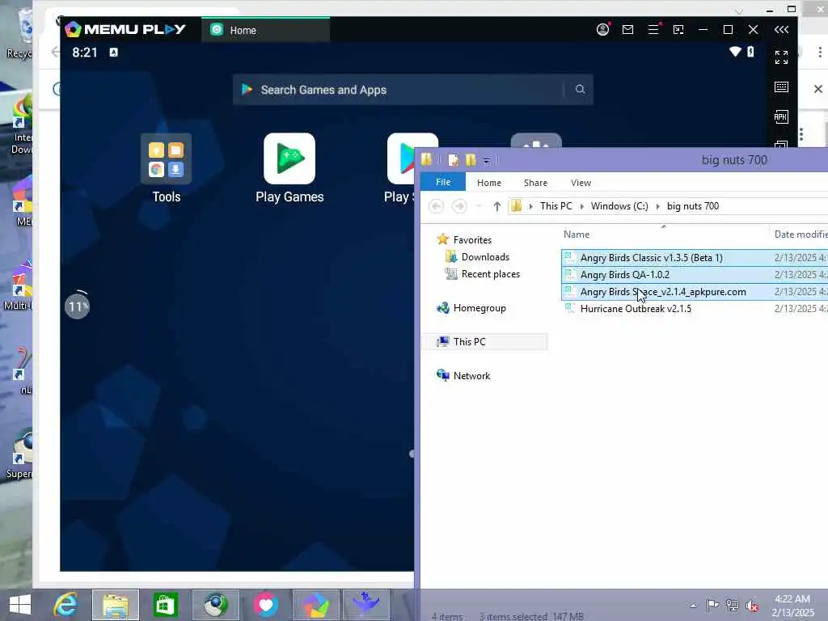This screenshot has height=621, width=828.
Task: Open MEmu Play from taskbar
Action: click(316, 605)
